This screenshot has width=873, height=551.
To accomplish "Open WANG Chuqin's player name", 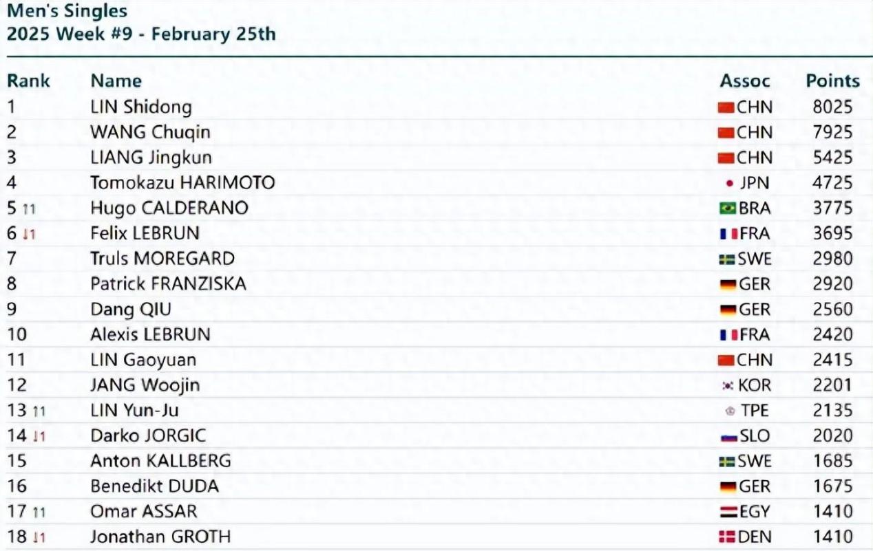I will coord(150,132).
